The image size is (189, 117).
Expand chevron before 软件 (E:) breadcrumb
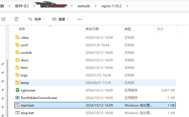pyautogui.click(x=9, y=6)
